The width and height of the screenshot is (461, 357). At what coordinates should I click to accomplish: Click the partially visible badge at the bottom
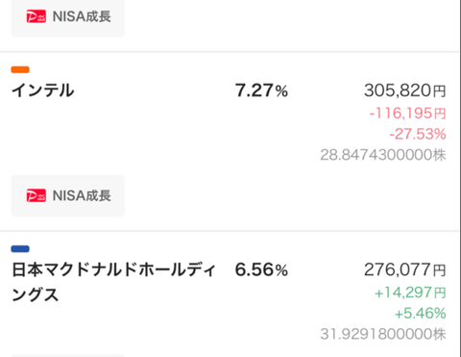(x=68, y=356)
